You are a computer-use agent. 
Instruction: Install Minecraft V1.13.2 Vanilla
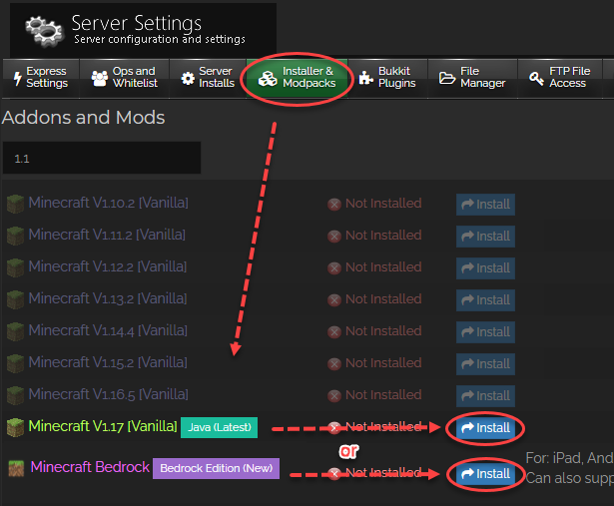(x=485, y=300)
